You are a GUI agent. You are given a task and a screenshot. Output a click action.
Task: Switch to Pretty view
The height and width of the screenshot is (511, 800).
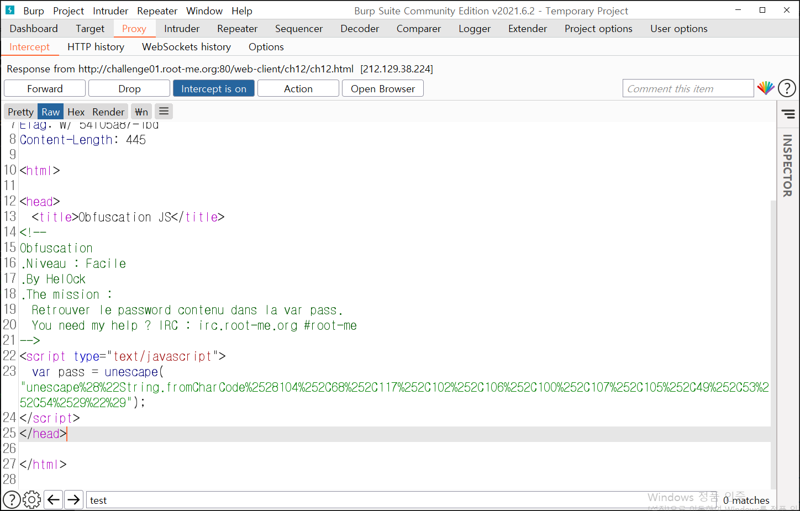pos(21,112)
